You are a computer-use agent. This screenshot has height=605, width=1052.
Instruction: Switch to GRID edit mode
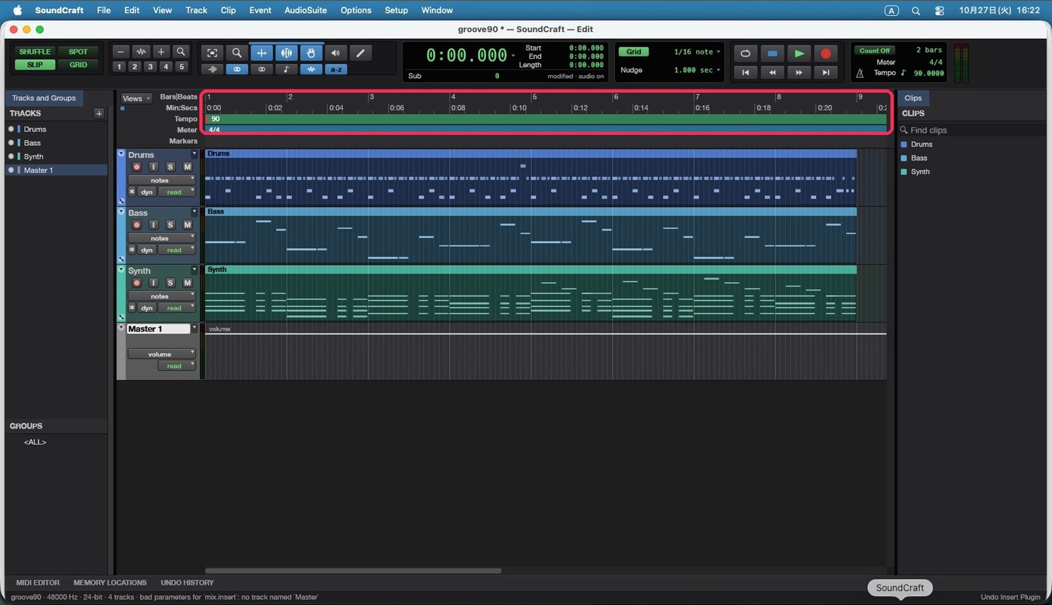click(x=78, y=65)
